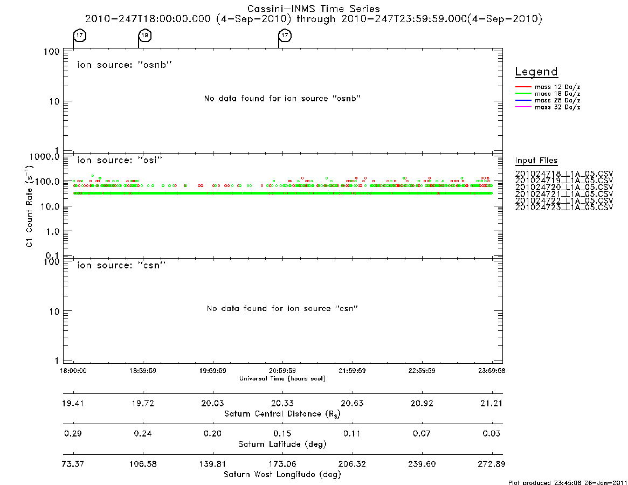Click the octagon marker labeled 19
628x485 pixels.
pyautogui.click(x=145, y=36)
